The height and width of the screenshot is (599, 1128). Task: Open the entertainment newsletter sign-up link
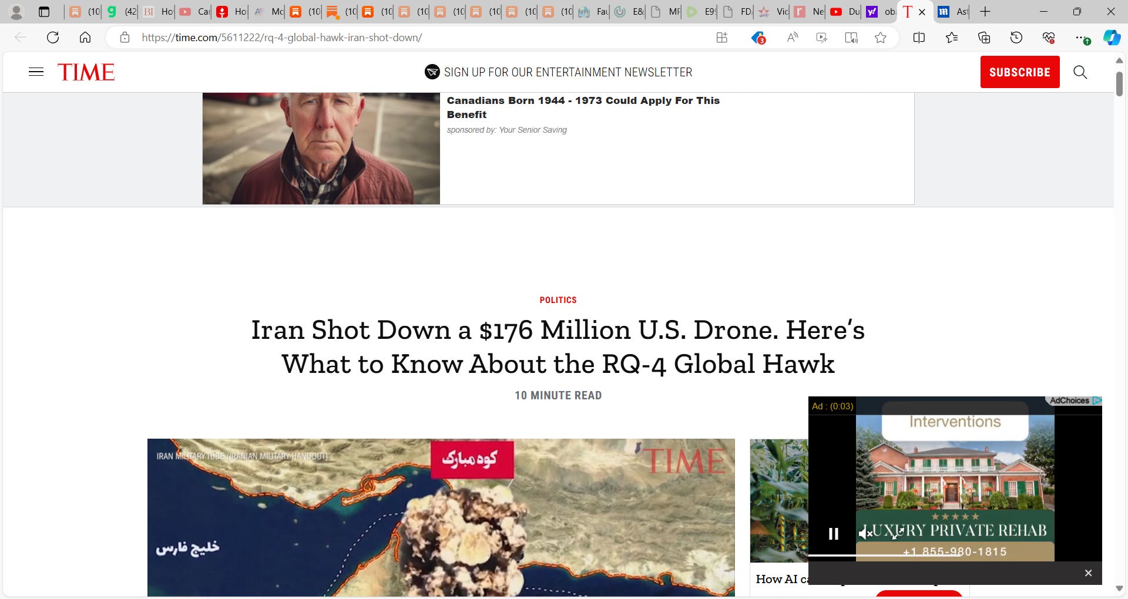coord(568,72)
